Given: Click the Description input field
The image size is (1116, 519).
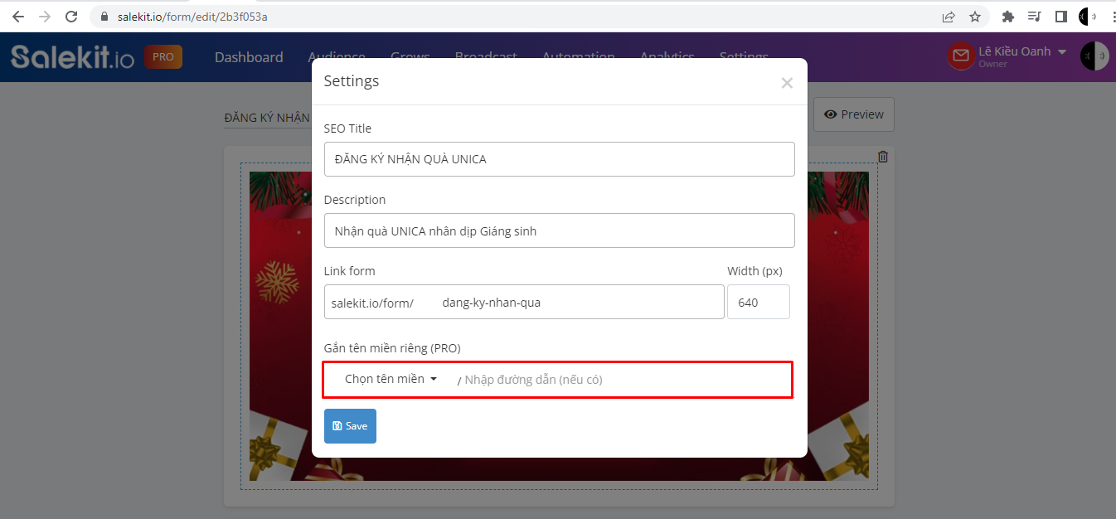Looking at the screenshot, I should point(560,230).
